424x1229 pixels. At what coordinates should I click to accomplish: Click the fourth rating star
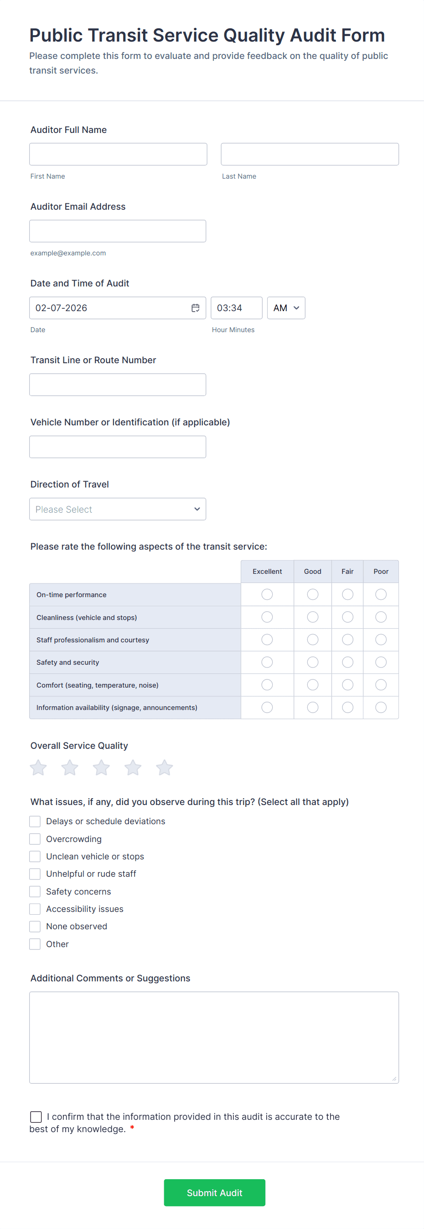[x=133, y=768]
